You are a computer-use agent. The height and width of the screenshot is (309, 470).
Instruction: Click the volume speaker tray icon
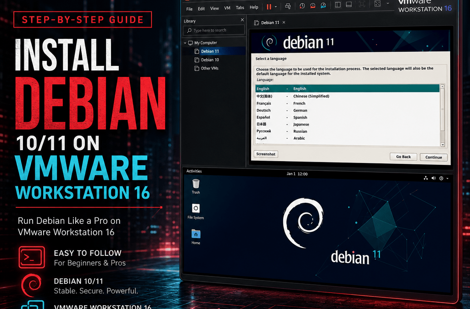433,178
